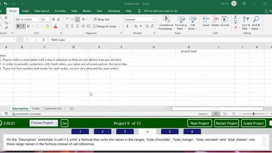The height and width of the screenshot is (153, 272).
Task: Select the align right icon
Action: pyautogui.click(x=77, y=26)
